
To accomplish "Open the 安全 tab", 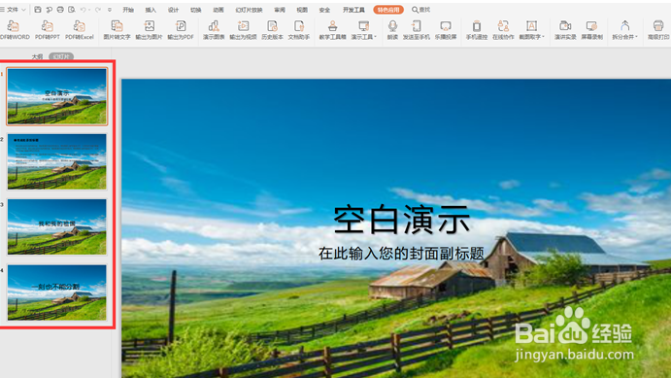I will (x=324, y=10).
